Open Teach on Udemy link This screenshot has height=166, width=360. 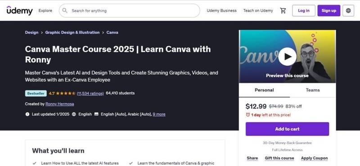(x=258, y=10)
